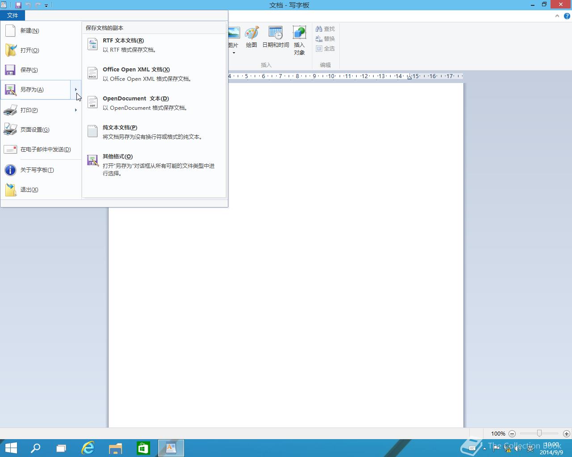The height and width of the screenshot is (457, 572).
Task: Click the Save floppy disk icon
Action: [10, 70]
